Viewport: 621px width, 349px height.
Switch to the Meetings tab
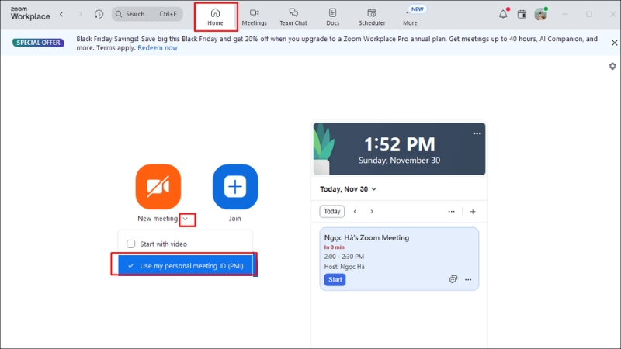click(254, 16)
